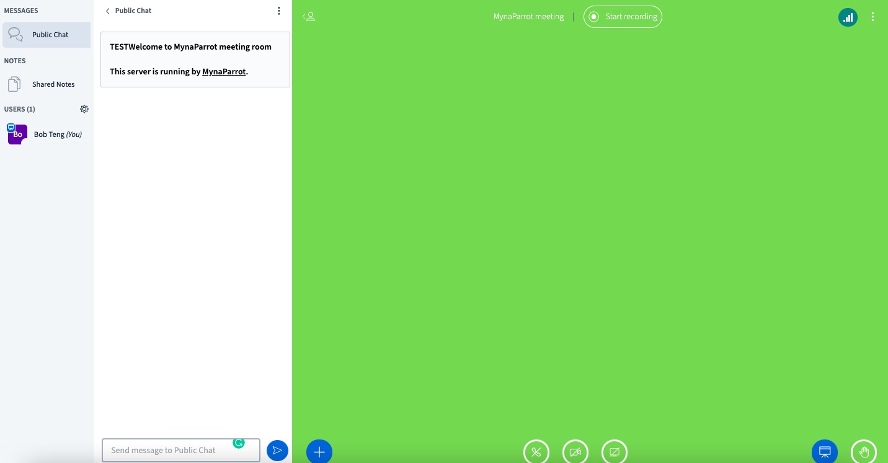Screen dimensions: 888x463
Task: Open chat options three-dot menu
Action: (279, 11)
